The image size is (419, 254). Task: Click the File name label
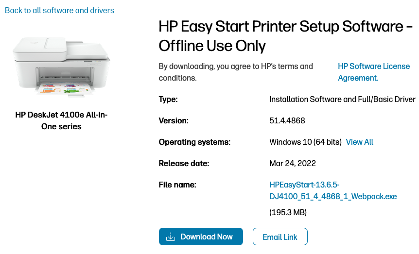point(177,185)
